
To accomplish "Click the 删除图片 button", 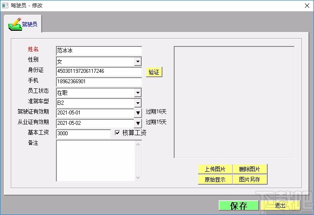I will pyautogui.click(x=250, y=169).
